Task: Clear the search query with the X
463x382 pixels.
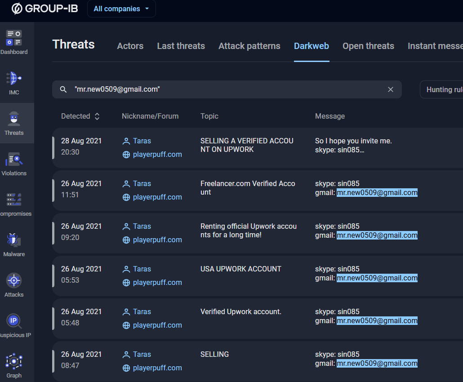Action: (390, 89)
